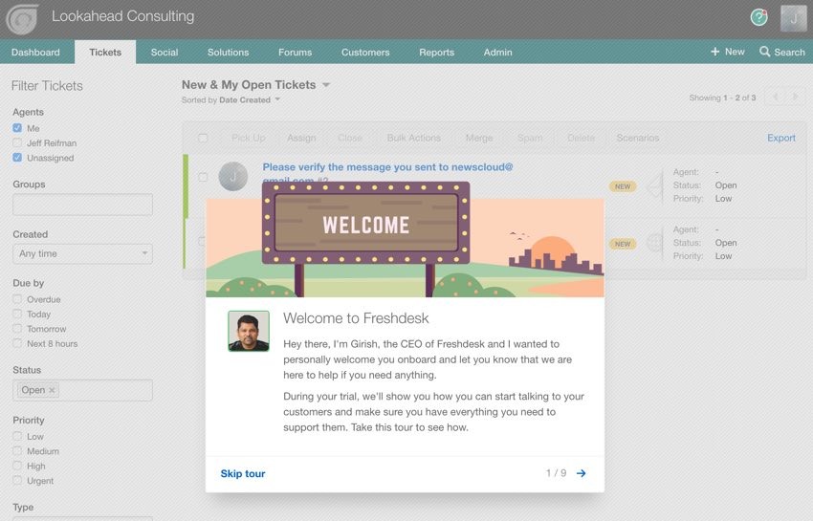
Task: Open Bulk Actions button
Action: click(414, 138)
